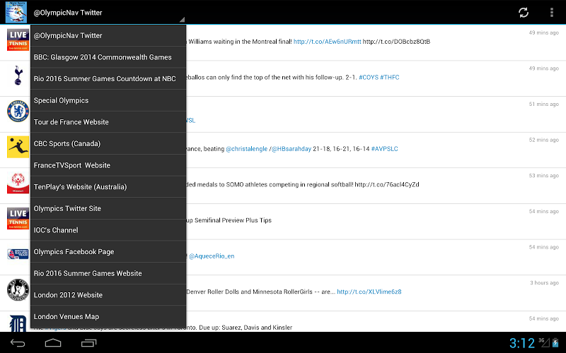Image resolution: width=566 pixels, height=353 pixels.
Task: Open the three-dot overflow menu
Action: pyautogui.click(x=552, y=12)
